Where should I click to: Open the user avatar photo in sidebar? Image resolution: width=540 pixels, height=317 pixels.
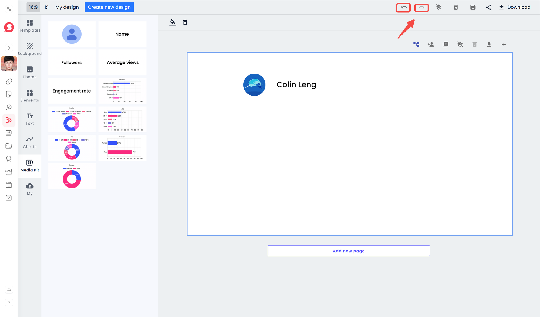pyautogui.click(x=9, y=64)
